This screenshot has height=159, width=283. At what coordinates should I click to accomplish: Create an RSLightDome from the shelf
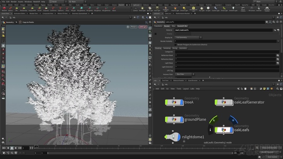click(81, 9)
